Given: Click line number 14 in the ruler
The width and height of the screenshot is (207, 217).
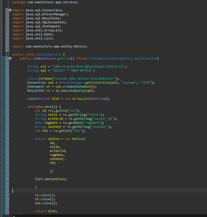Looking at the screenshot, I should tap(7, 54).
